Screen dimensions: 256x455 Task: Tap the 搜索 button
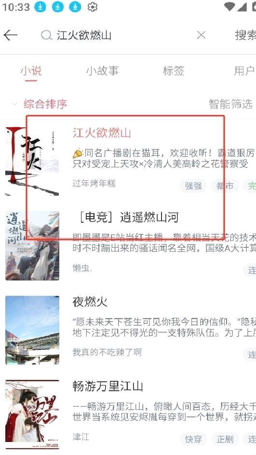click(x=245, y=35)
